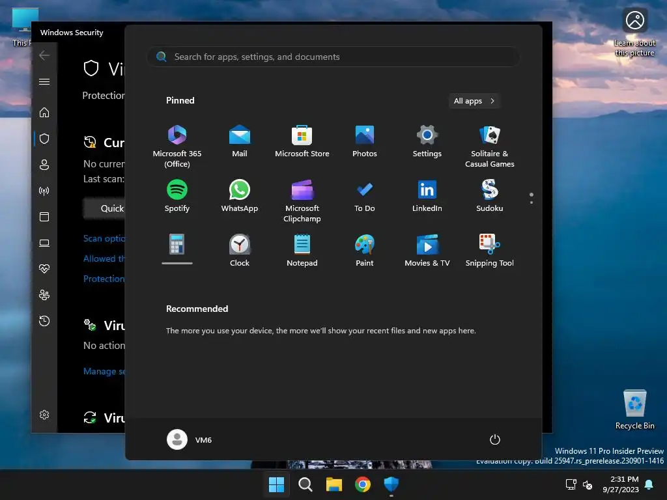Open the clock and date flyout

(x=621, y=484)
